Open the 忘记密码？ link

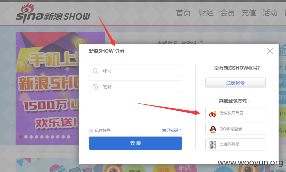tap(172, 131)
